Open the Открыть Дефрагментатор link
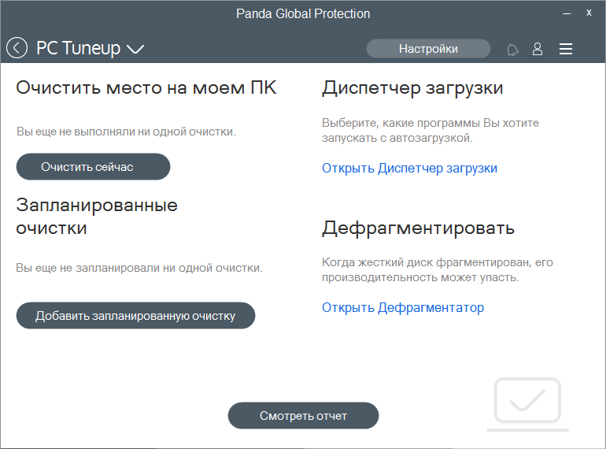This screenshot has height=449, width=606. click(403, 307)
